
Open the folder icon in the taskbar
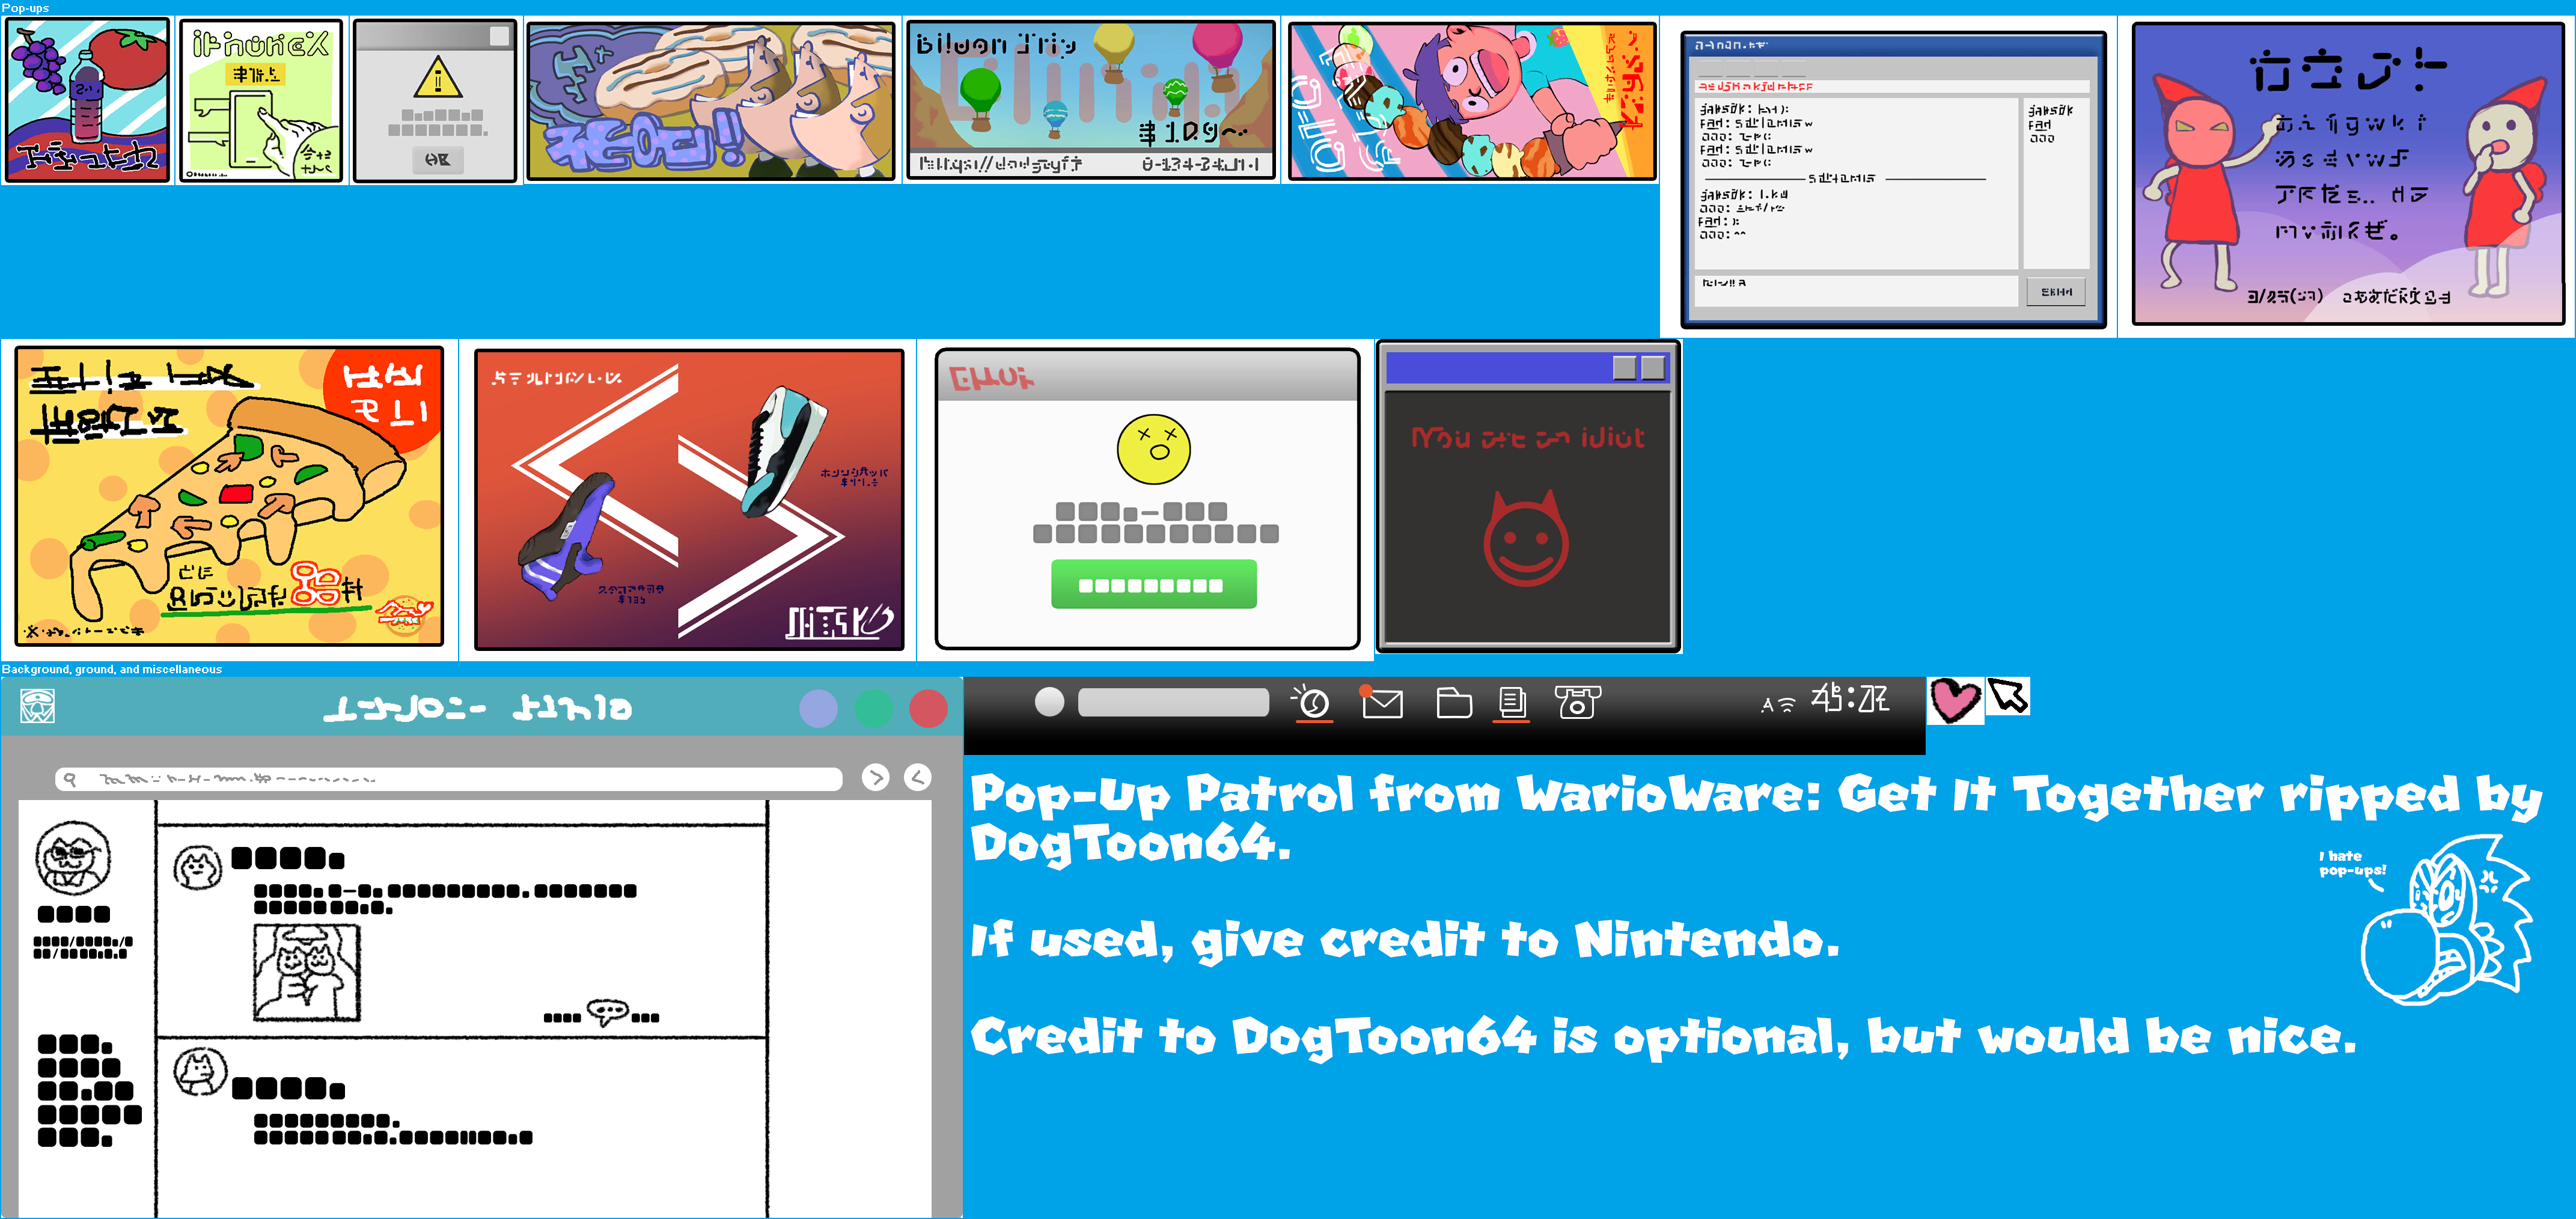coord(1453,703)
